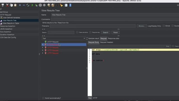The height and width of the screenshot is (101, 179).
Task: Select CSV Data Set Config node
Action: point(8,37)
